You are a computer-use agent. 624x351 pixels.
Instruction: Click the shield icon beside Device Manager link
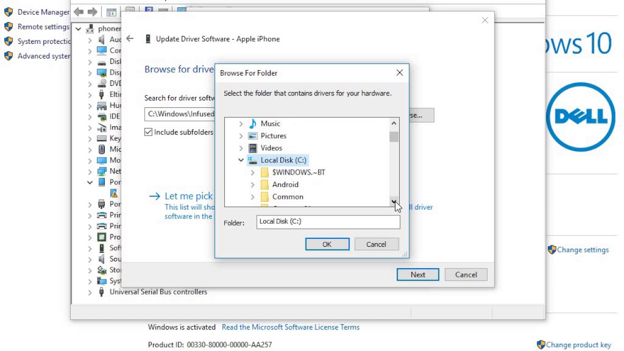pyautogui.click(x=8, y=12)
